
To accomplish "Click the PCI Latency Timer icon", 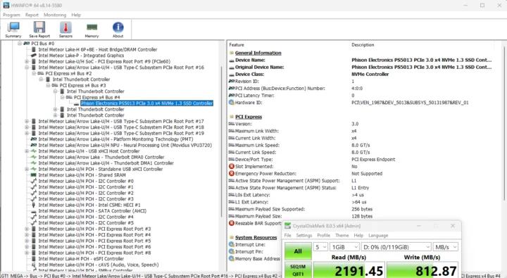I will point(232,95).
